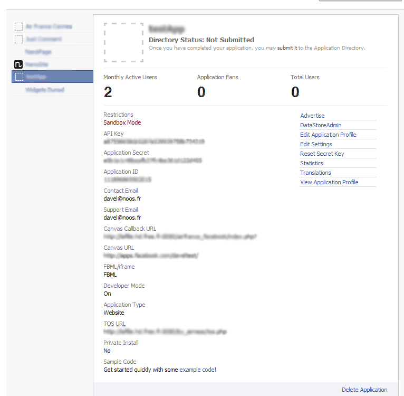Screen dimensions: 404x396
Task: Select the Contact Email address davel@noos.fr
Action: click(x=122, y=199)
